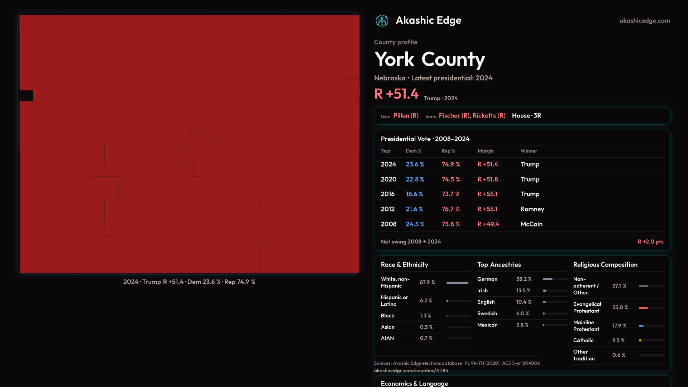Select the 2024 presidential vote row
The image size is (688, 387).
[388, 164]
